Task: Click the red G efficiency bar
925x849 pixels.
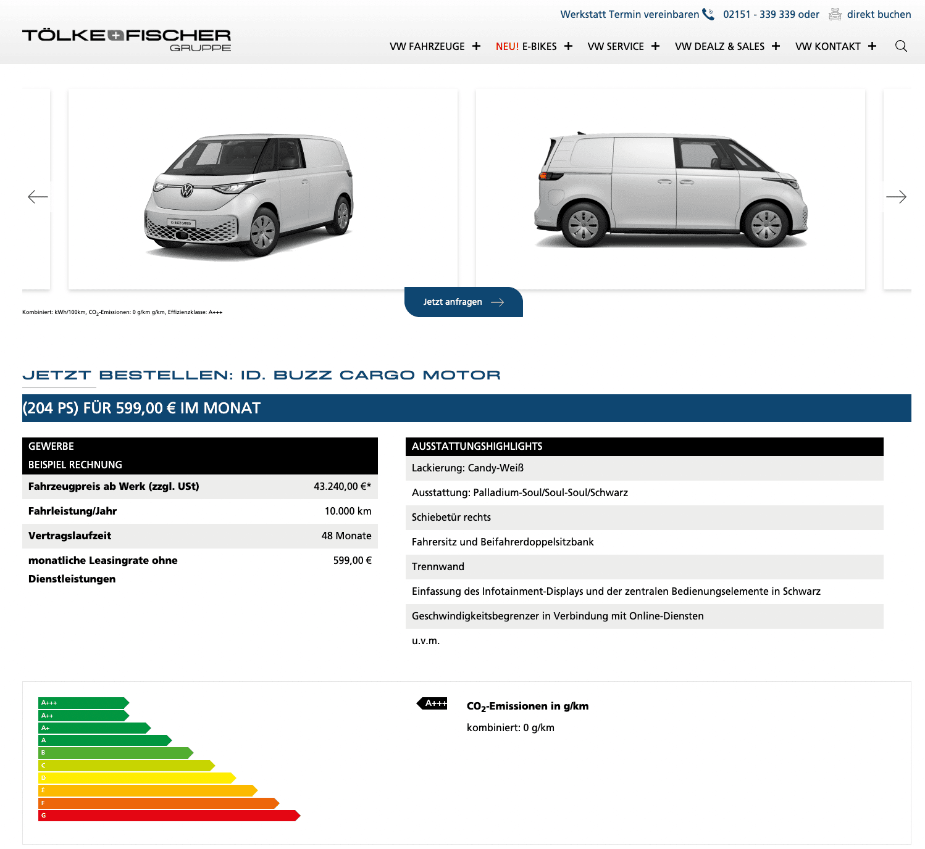Action: (169, 816)
